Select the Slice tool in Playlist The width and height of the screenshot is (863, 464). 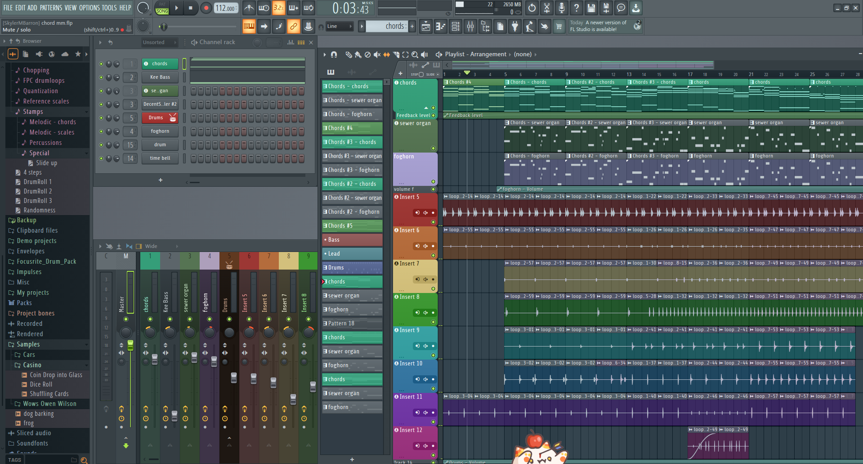396,54
